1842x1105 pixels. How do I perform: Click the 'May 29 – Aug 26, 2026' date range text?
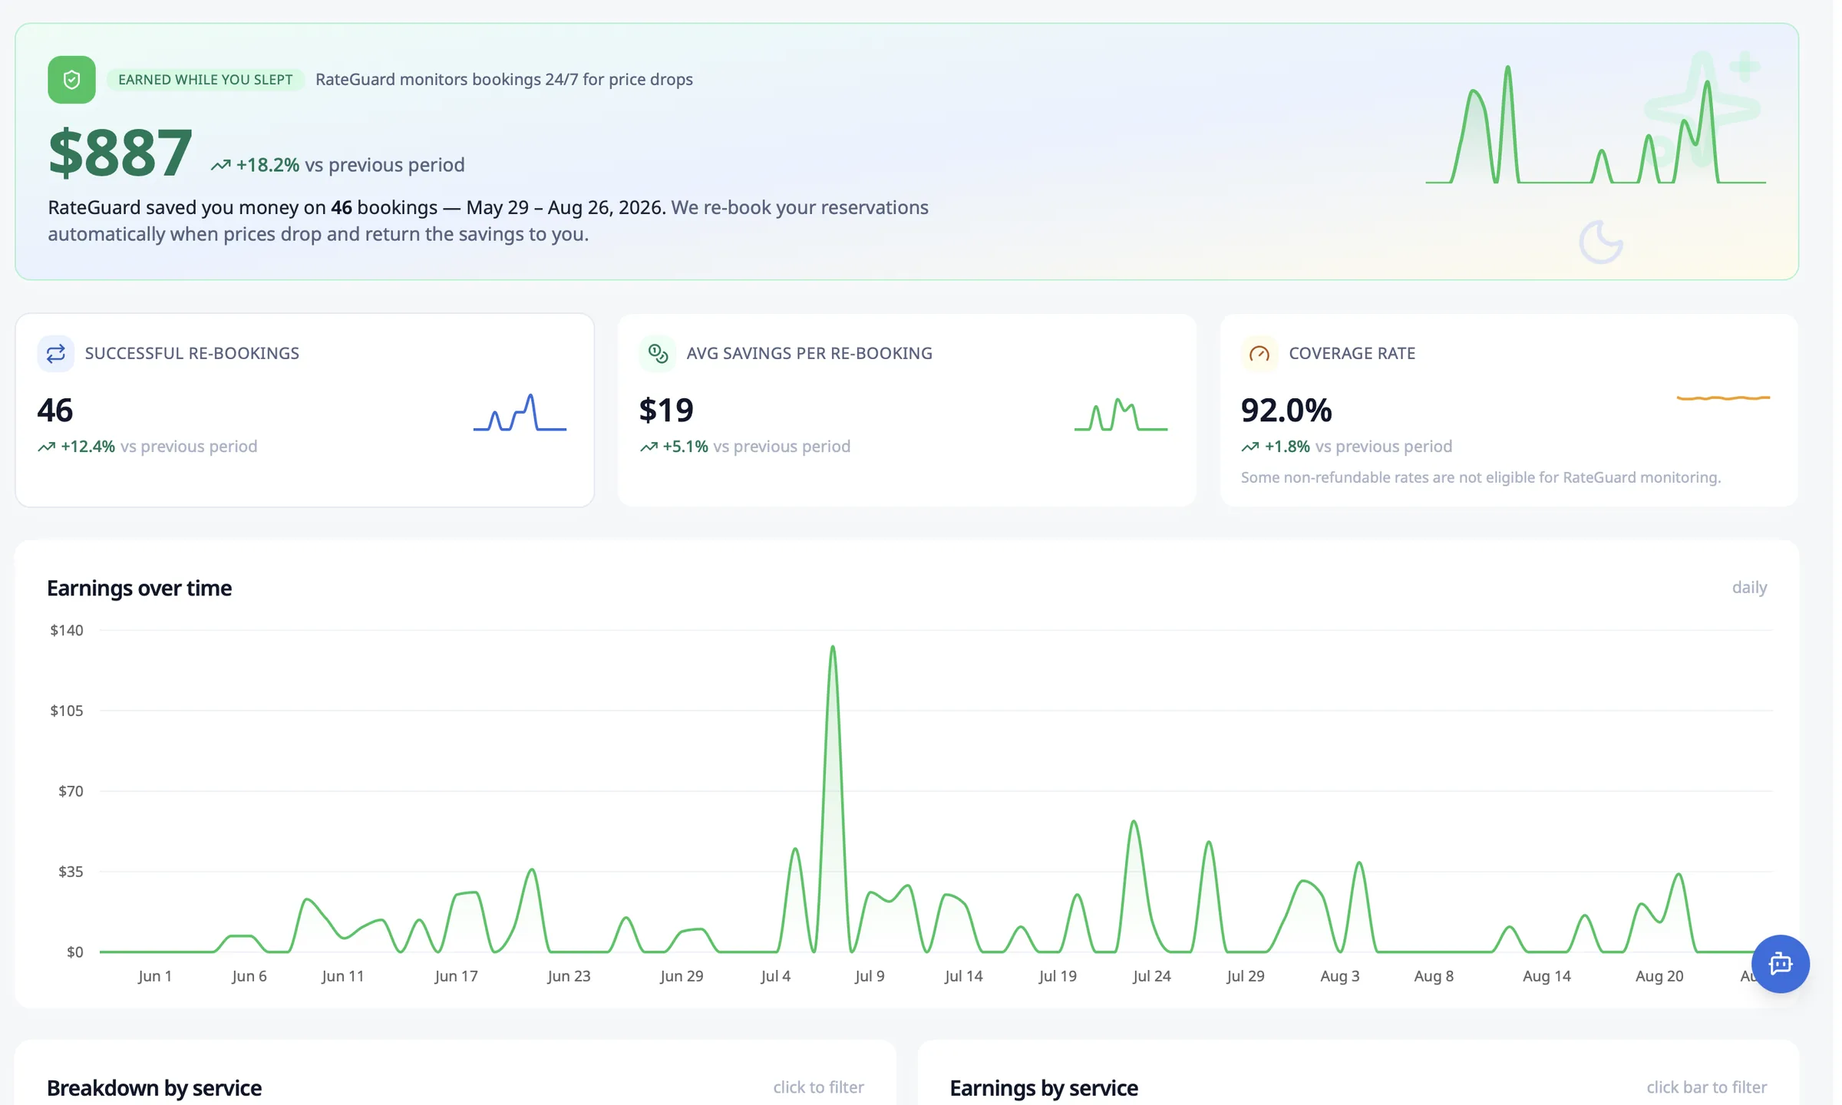[566, 208]
